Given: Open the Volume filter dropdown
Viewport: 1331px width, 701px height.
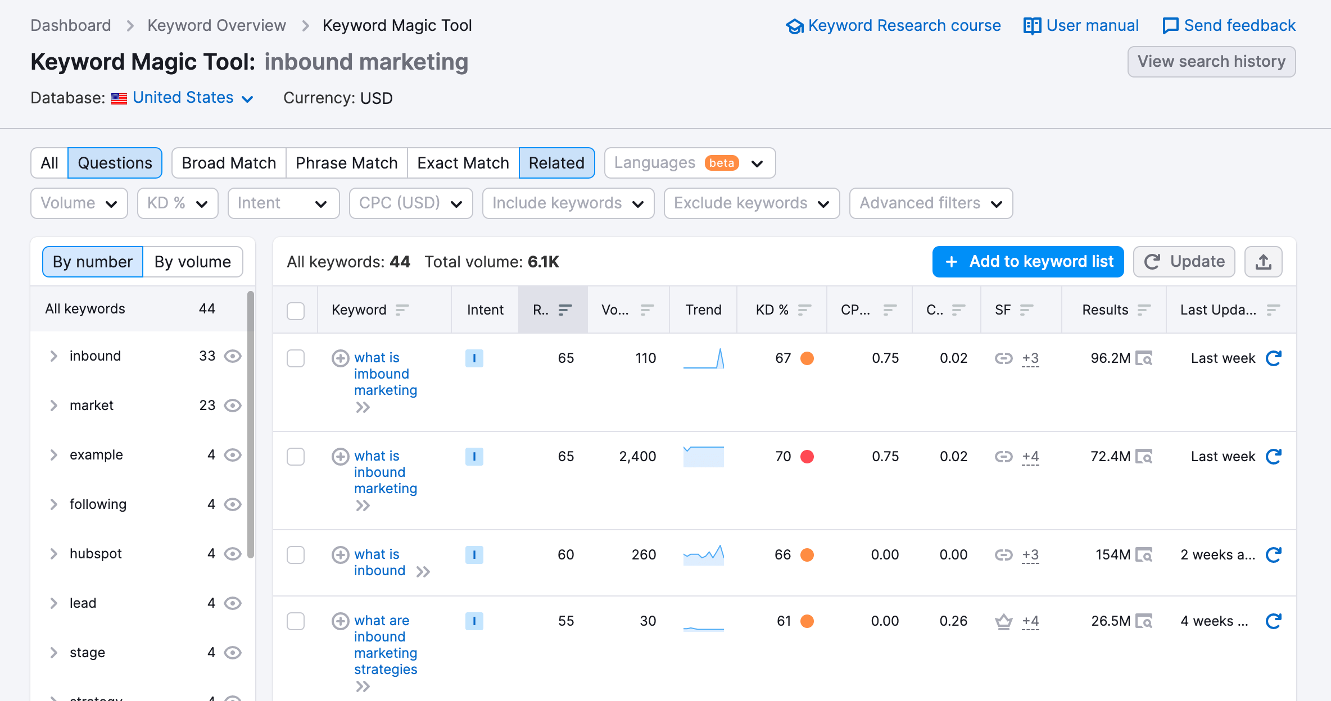Looking at the screenshot, I should click(79, 203).
